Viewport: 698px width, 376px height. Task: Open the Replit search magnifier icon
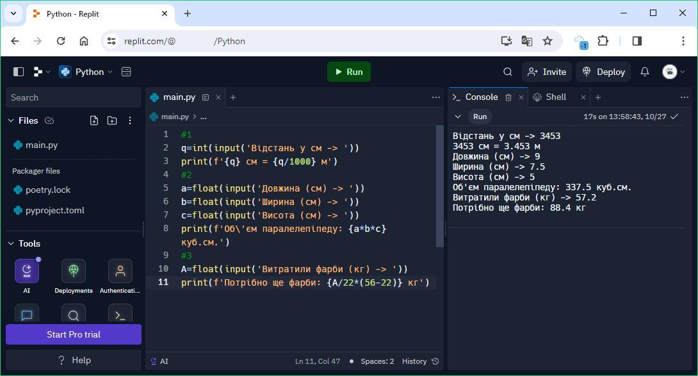(508, 72)
